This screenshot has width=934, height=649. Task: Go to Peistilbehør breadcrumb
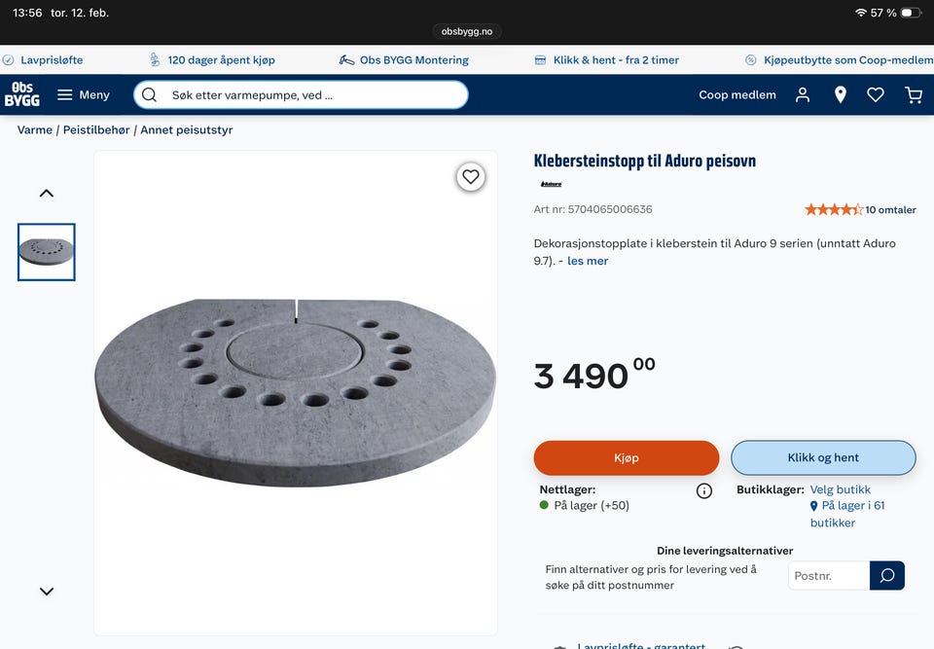point(98,129)
